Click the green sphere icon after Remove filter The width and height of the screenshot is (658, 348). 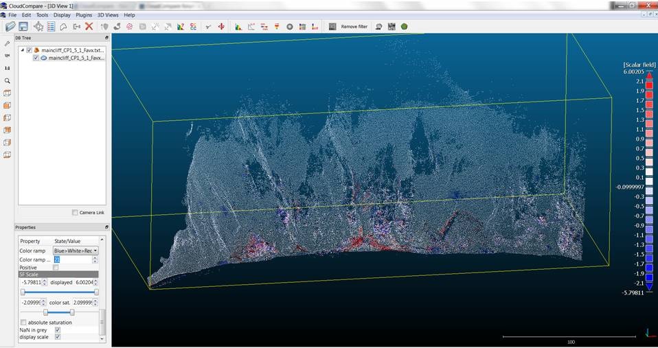tap(404, 27)
